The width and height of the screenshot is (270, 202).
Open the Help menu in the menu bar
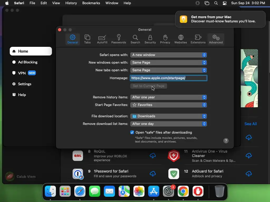point(127,3)
